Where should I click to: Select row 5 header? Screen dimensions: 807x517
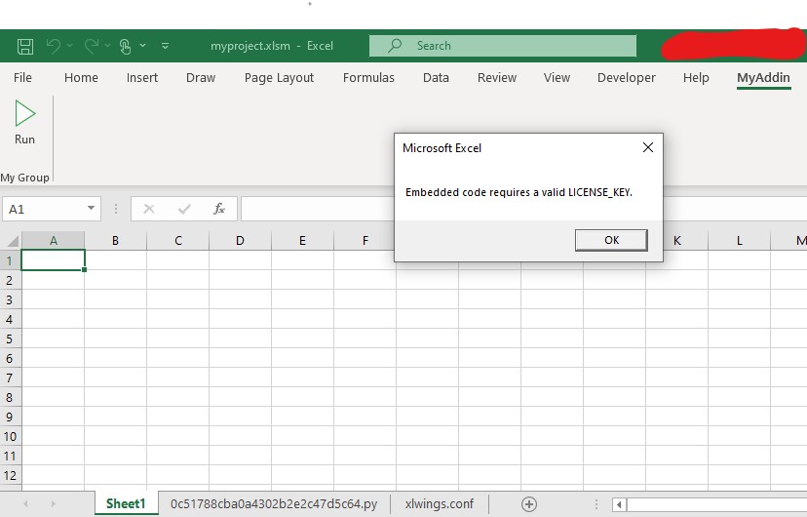[11, 338]
